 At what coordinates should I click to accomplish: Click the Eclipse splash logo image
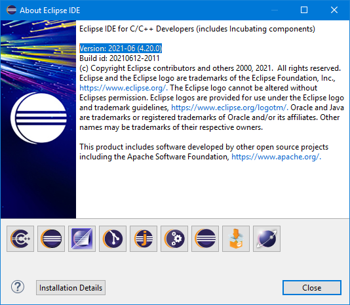pyautogui.click(x=38, y=119)
